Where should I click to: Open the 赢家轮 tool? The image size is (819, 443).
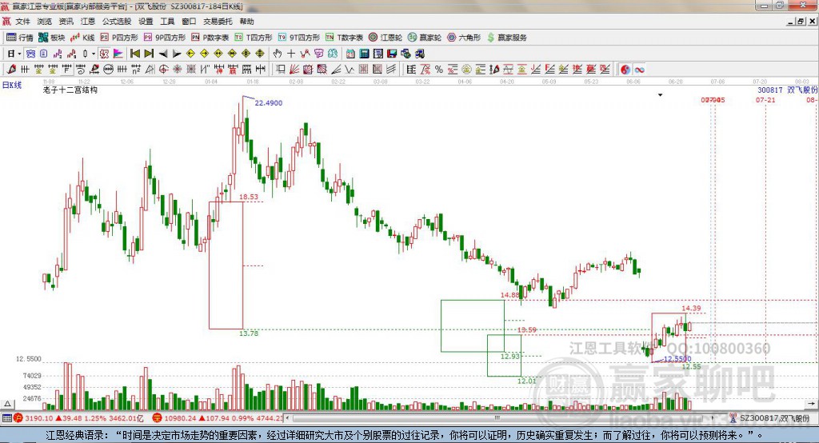point(425,38)
